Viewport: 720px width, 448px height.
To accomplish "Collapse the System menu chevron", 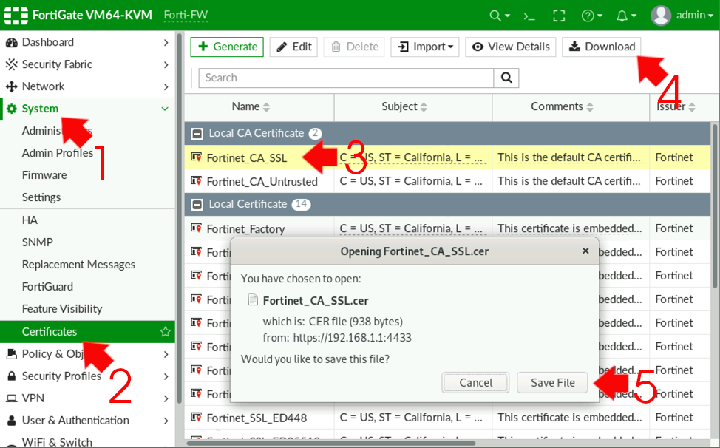I will click(165, 109).
